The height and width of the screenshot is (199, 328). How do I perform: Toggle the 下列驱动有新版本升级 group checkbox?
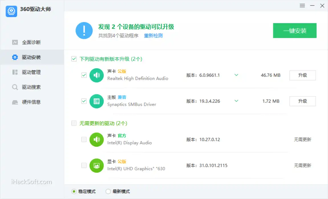tap(74, 59)
